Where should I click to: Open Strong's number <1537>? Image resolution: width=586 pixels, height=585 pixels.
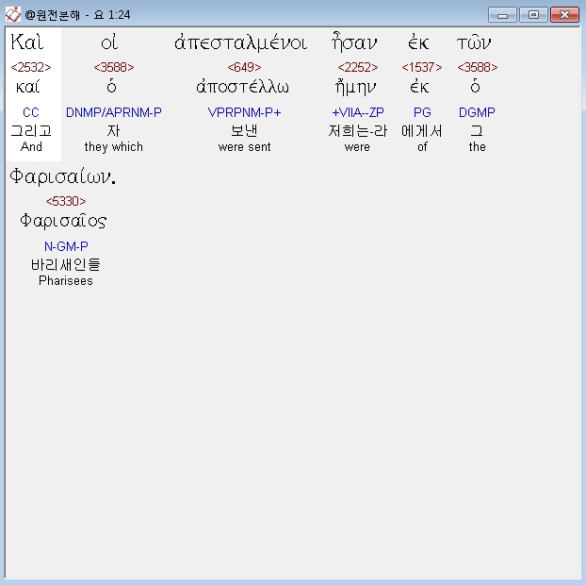[422, 67]
